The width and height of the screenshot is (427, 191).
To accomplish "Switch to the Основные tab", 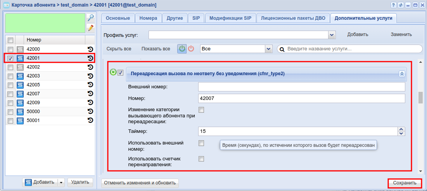I will [118, 18].
